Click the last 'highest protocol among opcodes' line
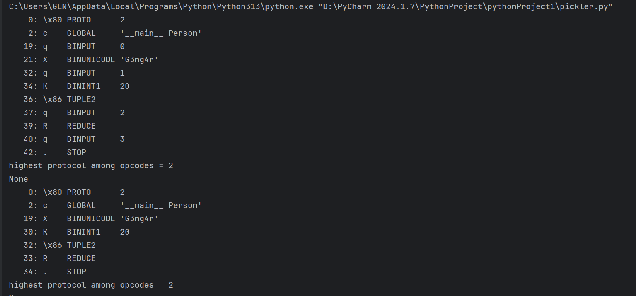This screenshot has width=636, height=296. tap(91, 285)
